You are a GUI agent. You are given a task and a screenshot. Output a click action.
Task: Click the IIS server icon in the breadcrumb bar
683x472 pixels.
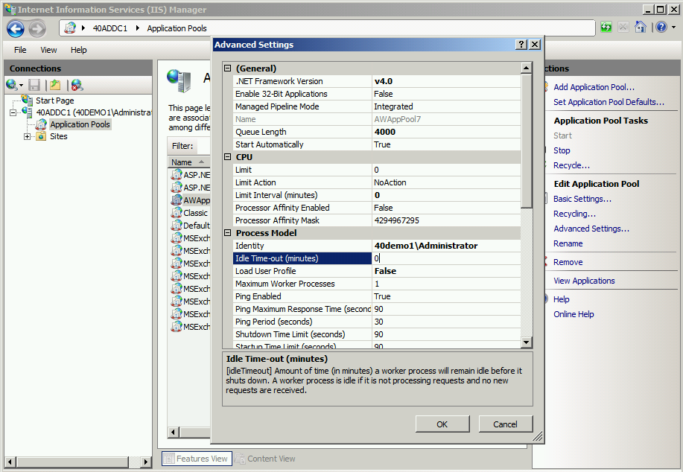coord(69,28)
